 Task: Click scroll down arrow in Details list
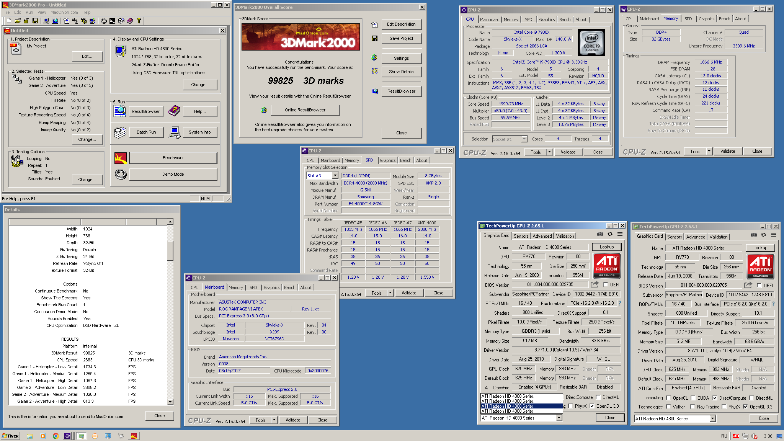coord(170,402)
